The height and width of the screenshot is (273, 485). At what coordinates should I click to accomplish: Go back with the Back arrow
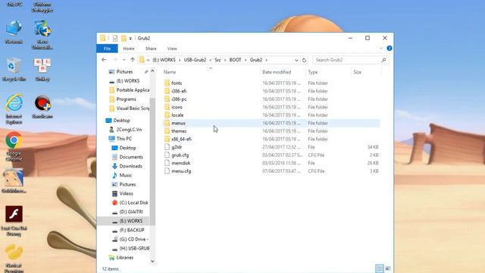point(104,60)
